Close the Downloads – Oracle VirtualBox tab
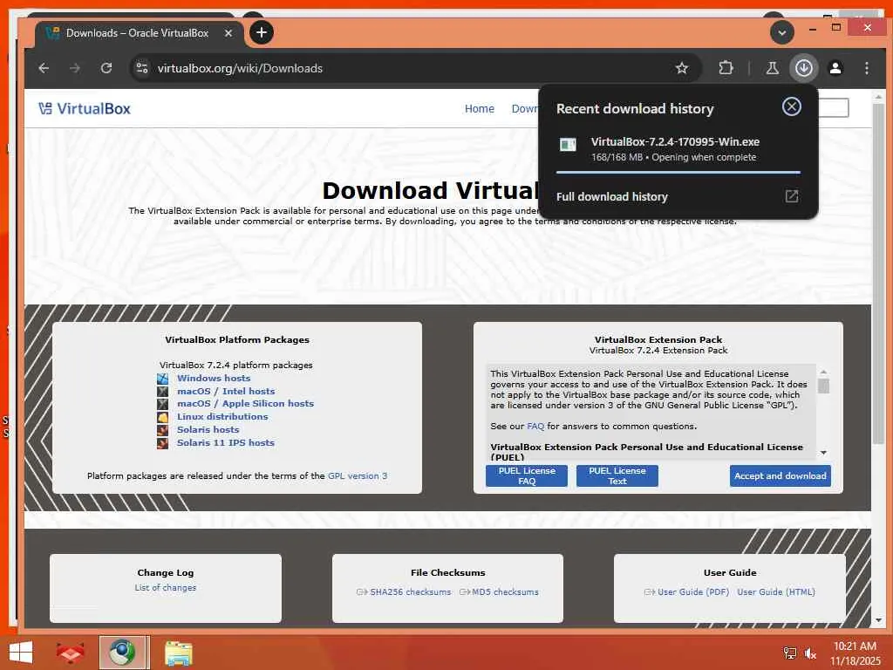The height and width of the screenshot is (670, 893). [x=228, y=33]
